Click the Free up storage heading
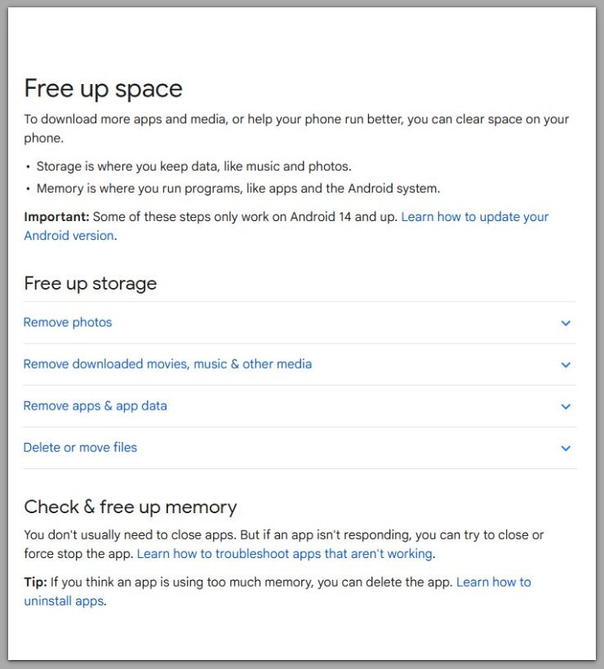604x669 pixels. point(91,283)
